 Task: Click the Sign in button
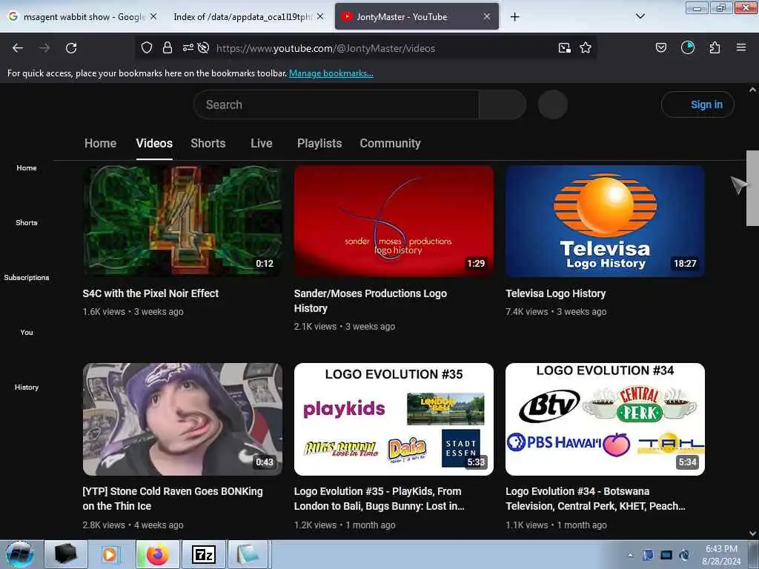(697, 104)
